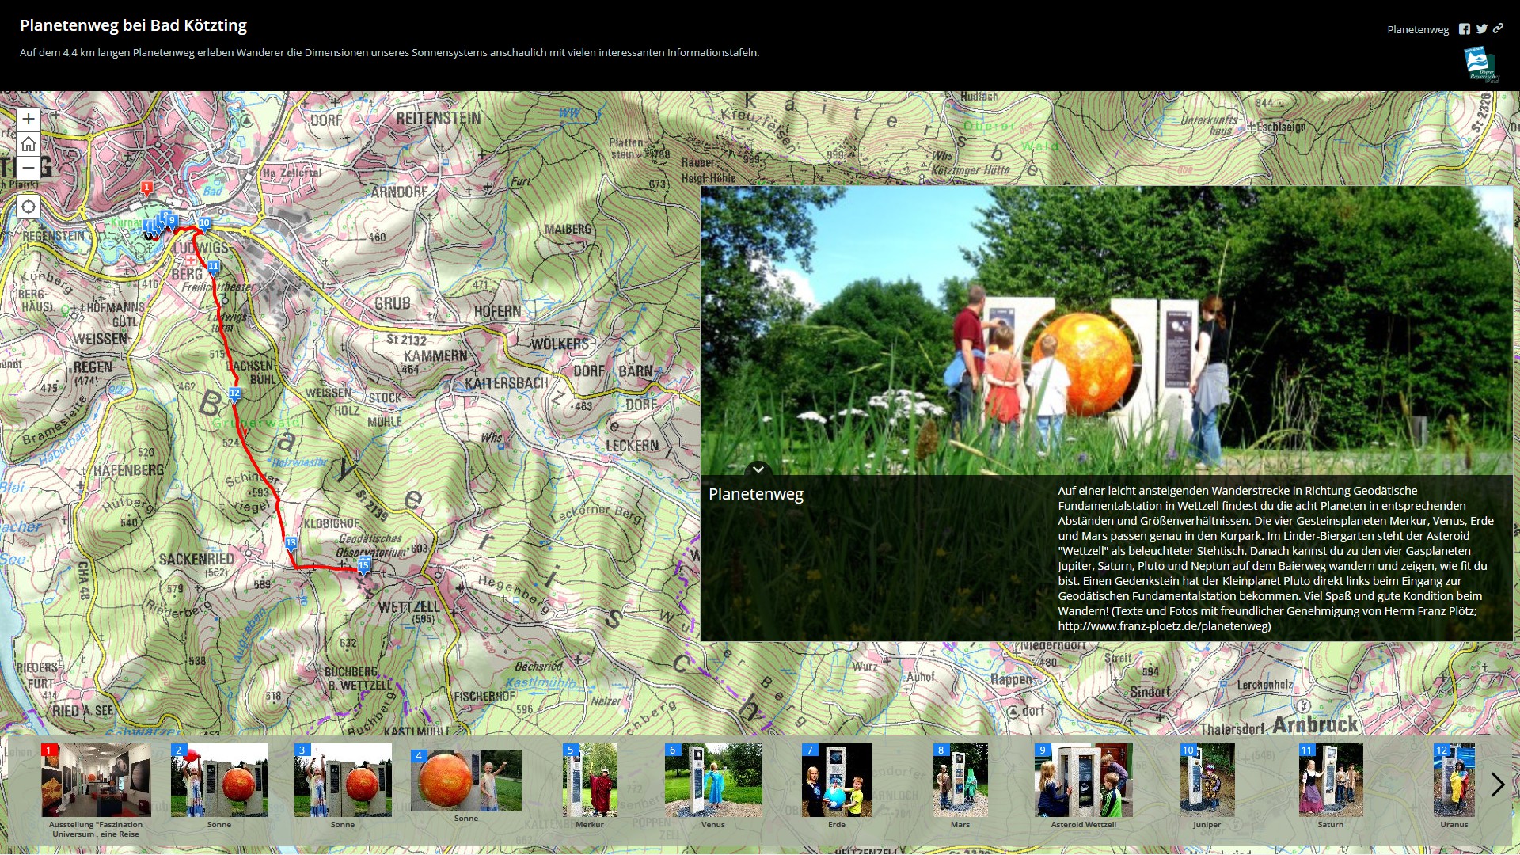Open the Merkur thumbnail
Screen dimensions: 1520x855
tap(590, 780)
